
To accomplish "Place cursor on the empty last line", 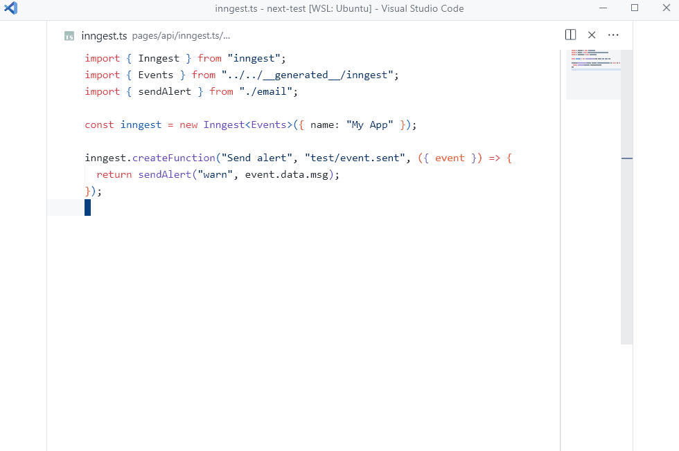I will (87, 208).
